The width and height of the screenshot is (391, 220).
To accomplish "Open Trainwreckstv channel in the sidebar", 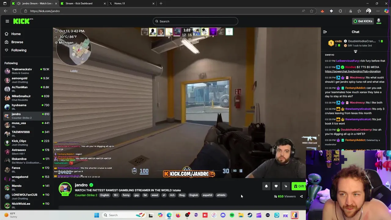I will tap(27, 71).
